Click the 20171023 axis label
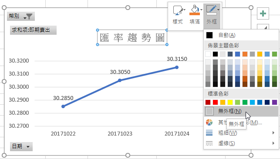 pos(120,133)
